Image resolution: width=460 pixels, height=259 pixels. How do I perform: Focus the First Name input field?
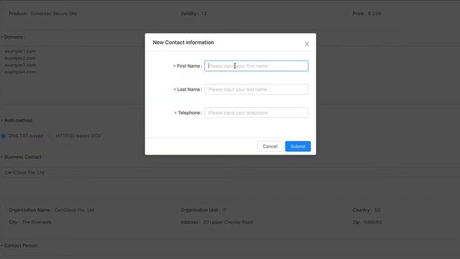(256, 65)
